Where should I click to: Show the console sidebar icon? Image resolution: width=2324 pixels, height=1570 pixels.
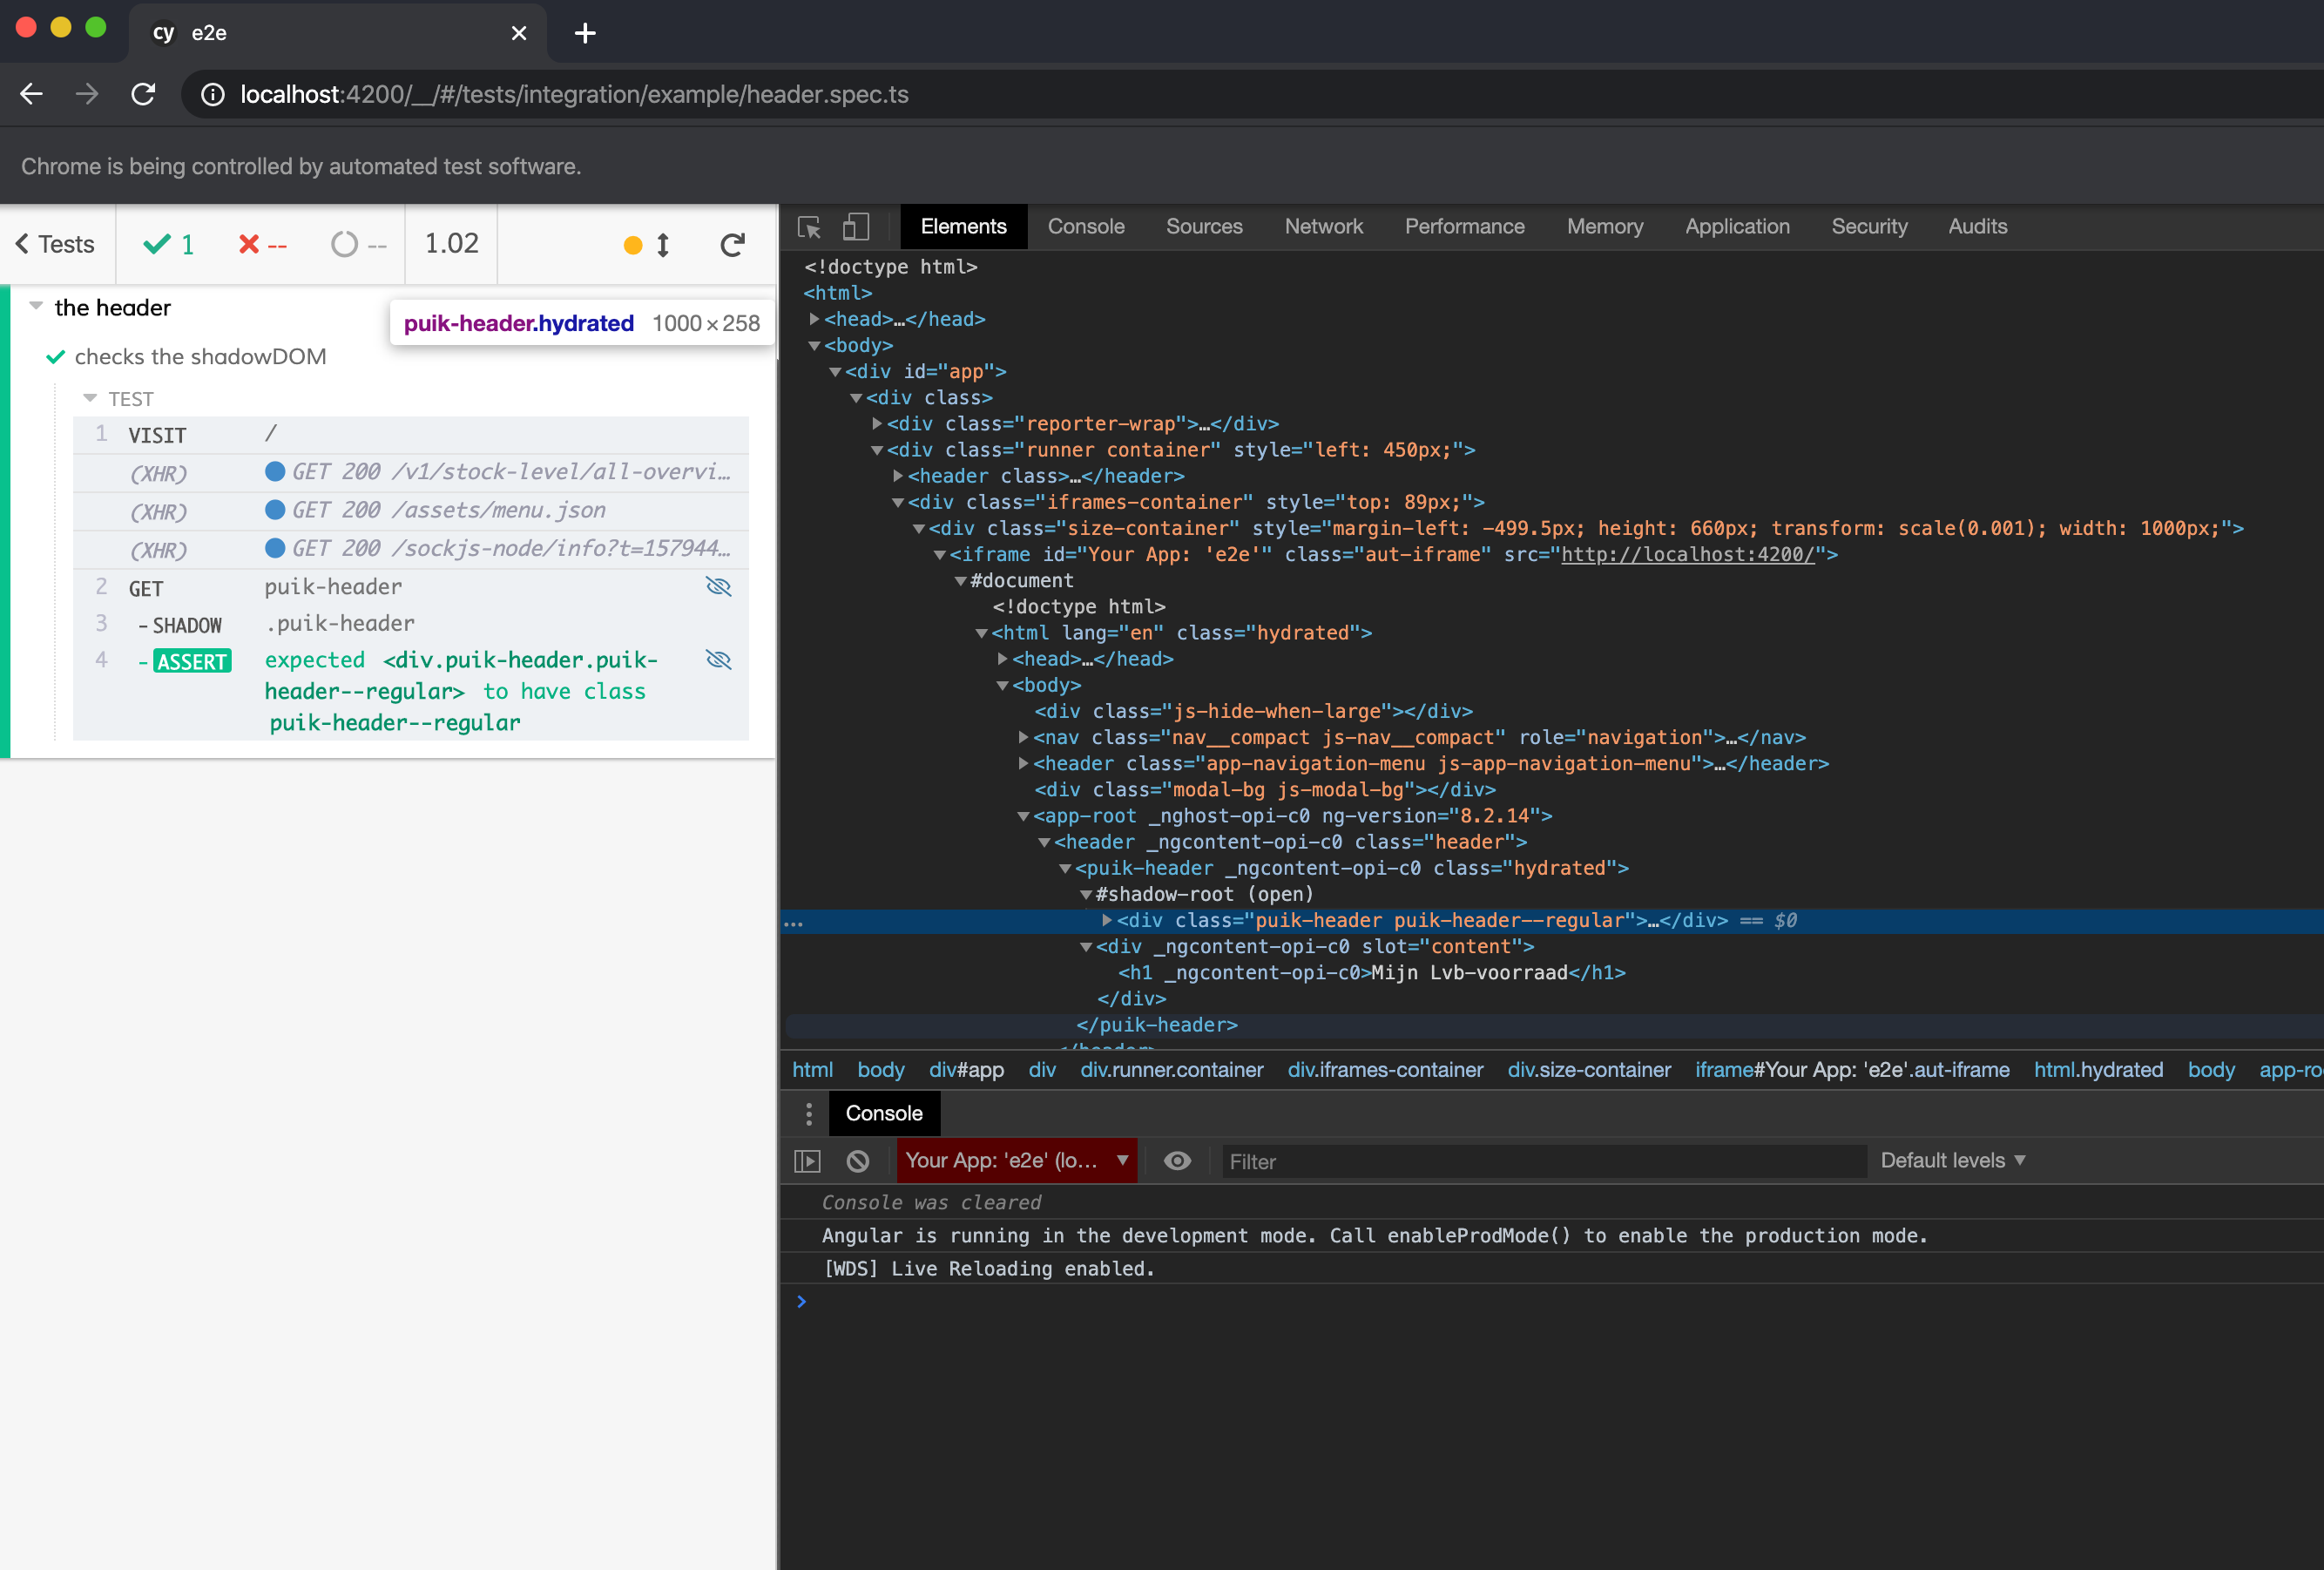point(807,1161)
